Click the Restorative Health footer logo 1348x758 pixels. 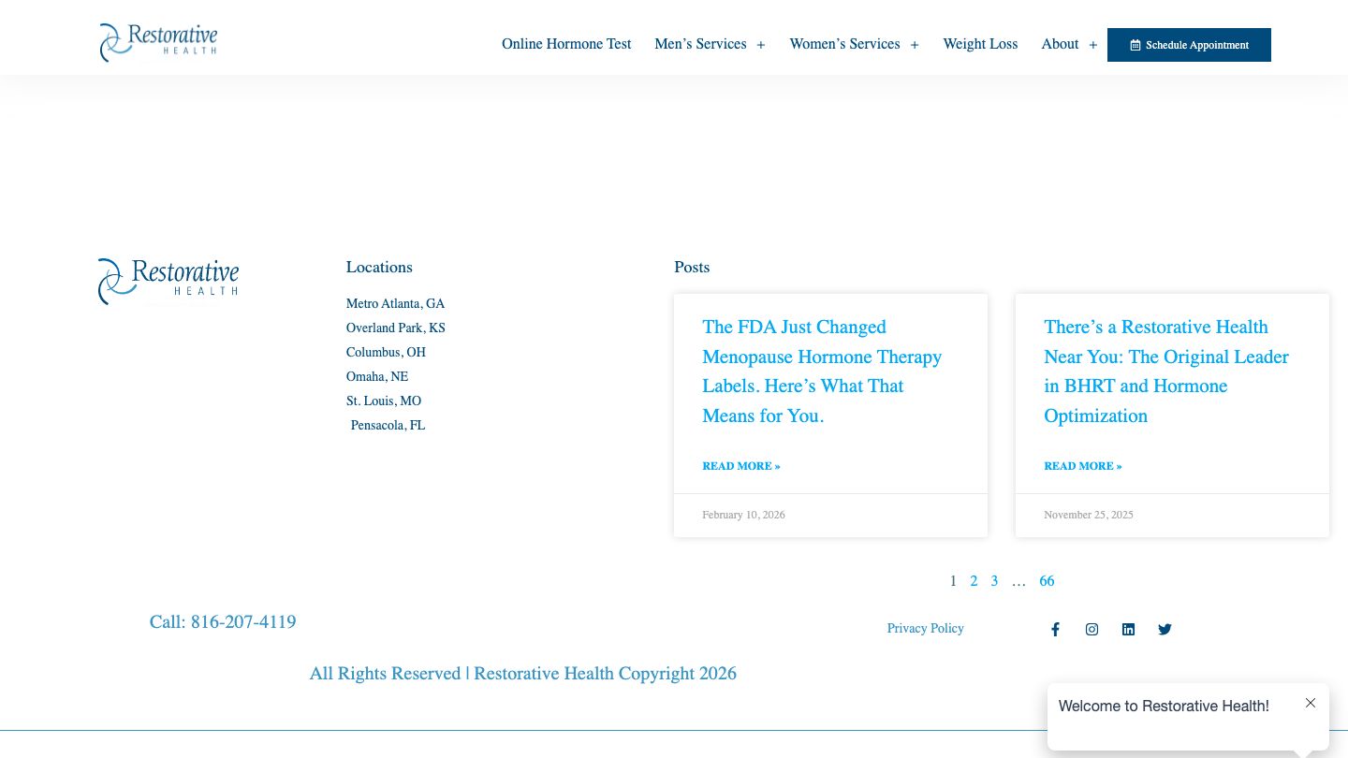(168, 281)
